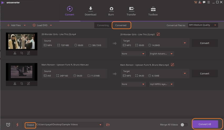Open effects settings icon under Wonder Girls thumbnail
Image resolution: width=224 pixels, height=130 pixels.
point(28,53)
